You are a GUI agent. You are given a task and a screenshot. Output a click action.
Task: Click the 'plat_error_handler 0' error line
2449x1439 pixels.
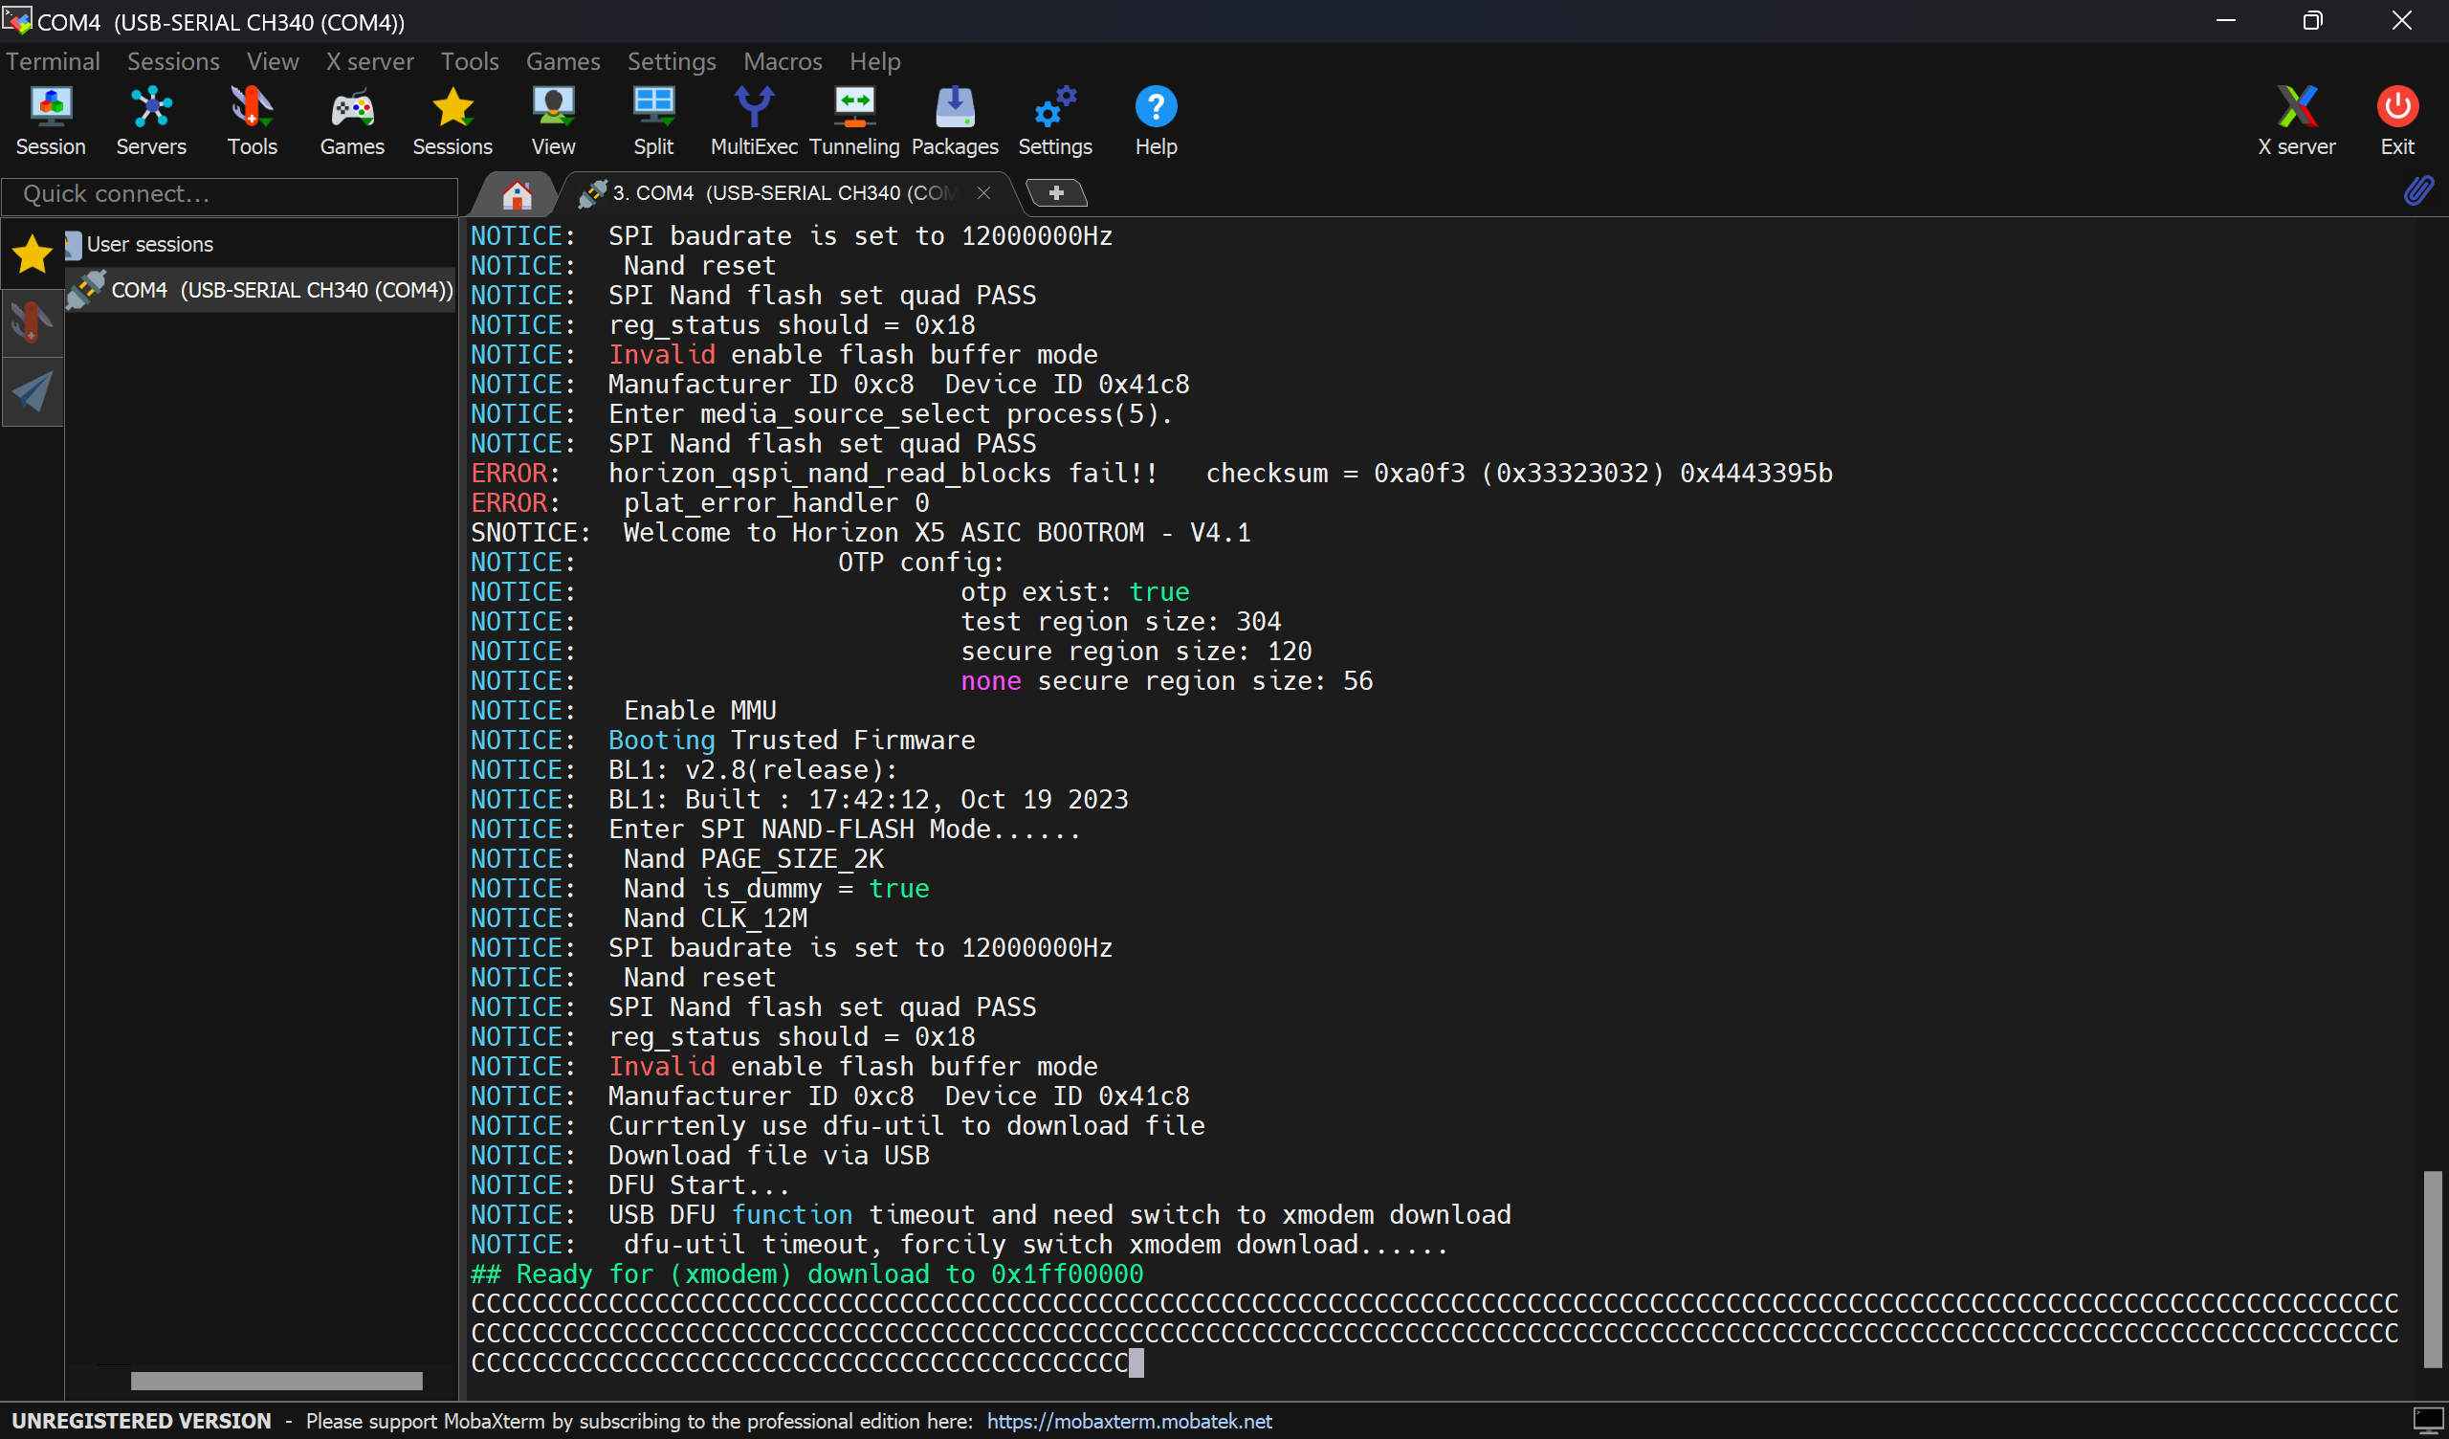coord(699,502)
